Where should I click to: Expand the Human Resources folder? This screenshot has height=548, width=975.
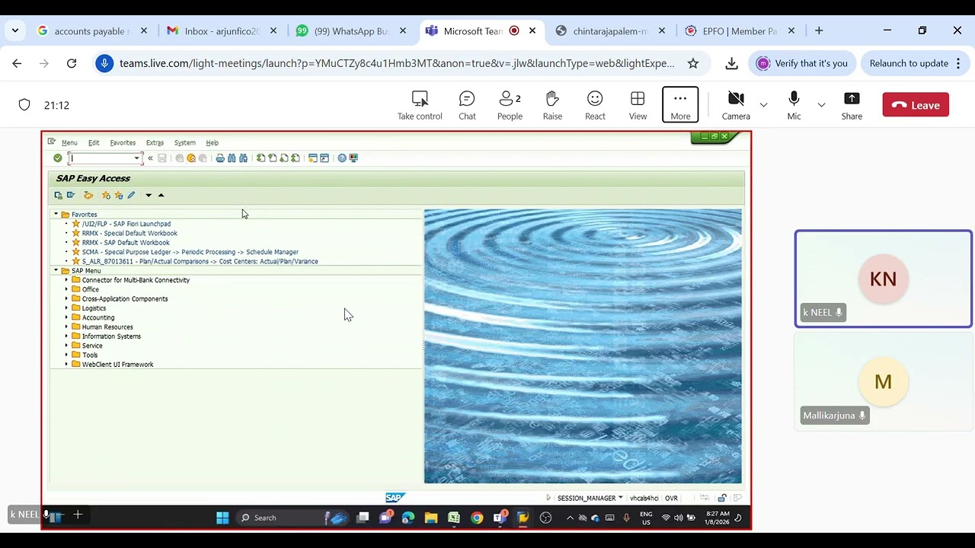[x=66, y=327]
